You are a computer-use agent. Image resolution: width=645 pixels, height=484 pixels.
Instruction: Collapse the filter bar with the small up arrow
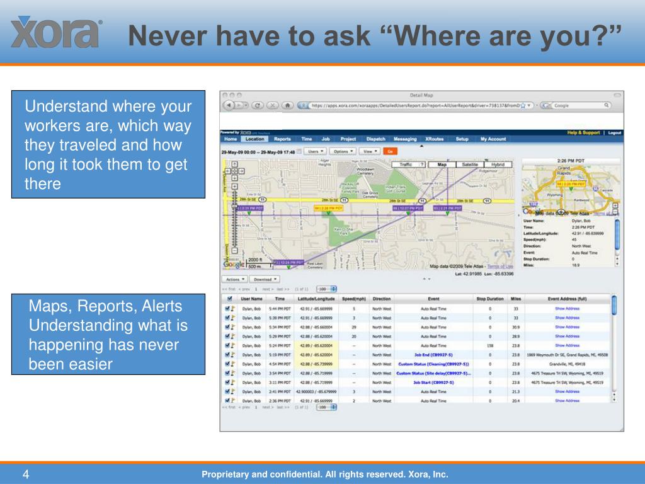coord(421,146)
